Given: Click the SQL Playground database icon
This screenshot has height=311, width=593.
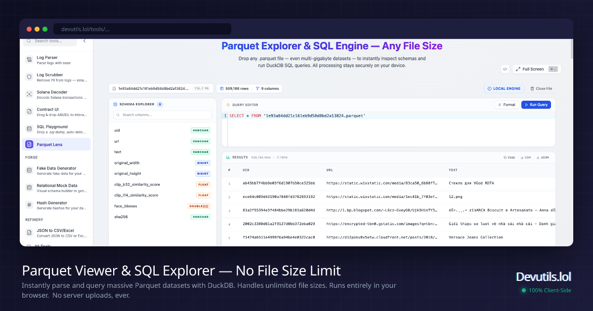Looking at the screenshot, I should tap(29, 129).
